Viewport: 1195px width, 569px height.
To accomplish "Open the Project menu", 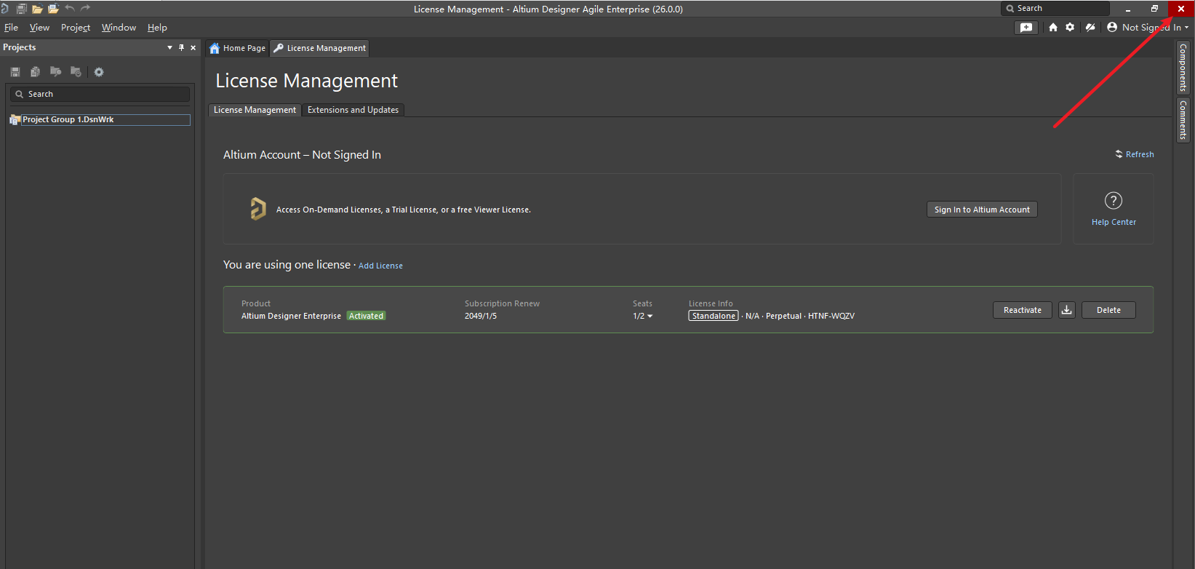I will click(76, 28).
